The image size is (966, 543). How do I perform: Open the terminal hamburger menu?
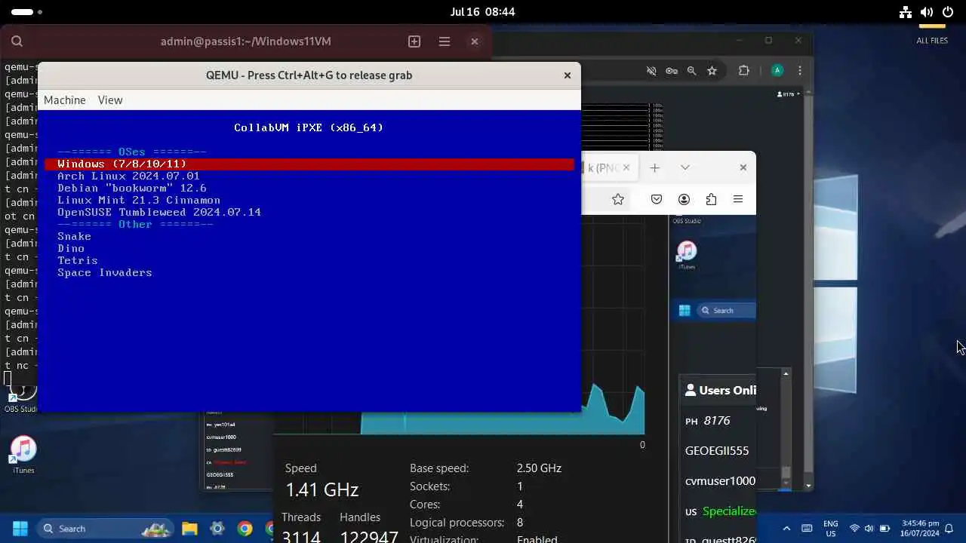445,41
